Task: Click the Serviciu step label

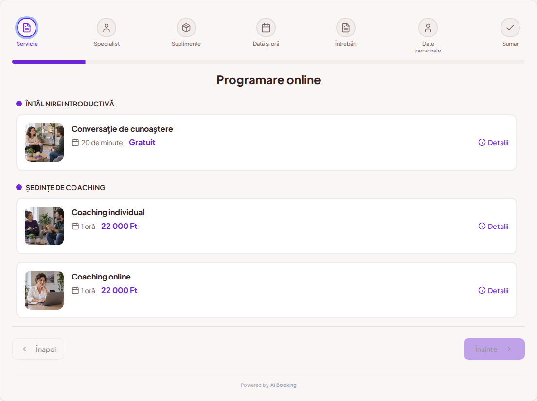Action: pos(27,44)
